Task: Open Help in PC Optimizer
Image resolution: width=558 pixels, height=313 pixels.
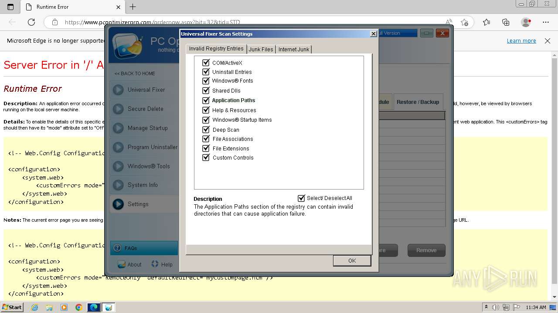Action: coord(162,264)
